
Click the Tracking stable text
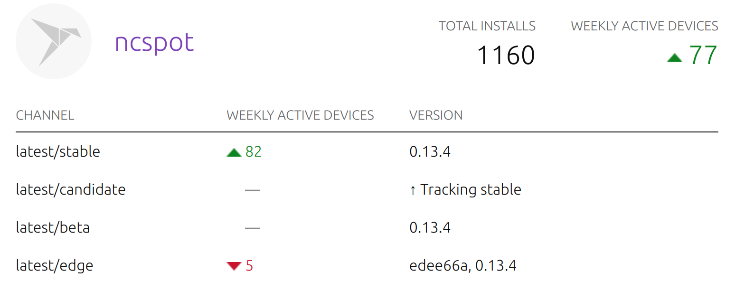tap(471, 190)
